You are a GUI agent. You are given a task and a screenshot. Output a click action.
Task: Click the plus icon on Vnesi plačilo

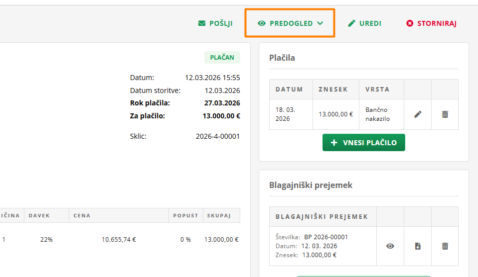(334, 143)
